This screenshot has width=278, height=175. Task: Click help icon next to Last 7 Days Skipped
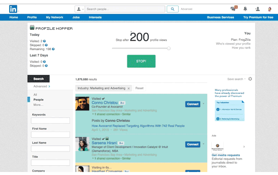tap(46, 66)
